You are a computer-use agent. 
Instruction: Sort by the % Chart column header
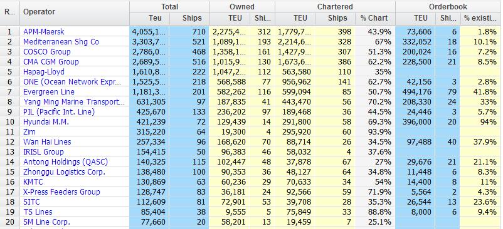coord(374,18)
